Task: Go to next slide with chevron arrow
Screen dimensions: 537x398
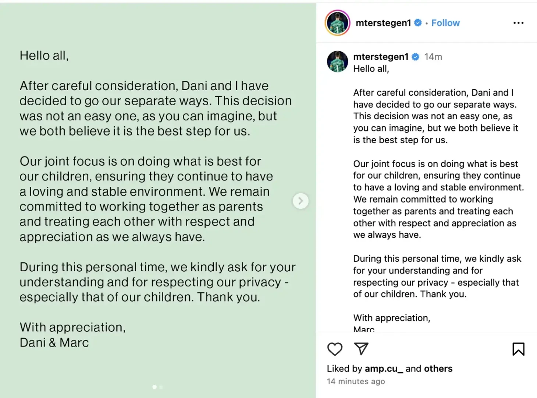Action: tap(300, 201)
